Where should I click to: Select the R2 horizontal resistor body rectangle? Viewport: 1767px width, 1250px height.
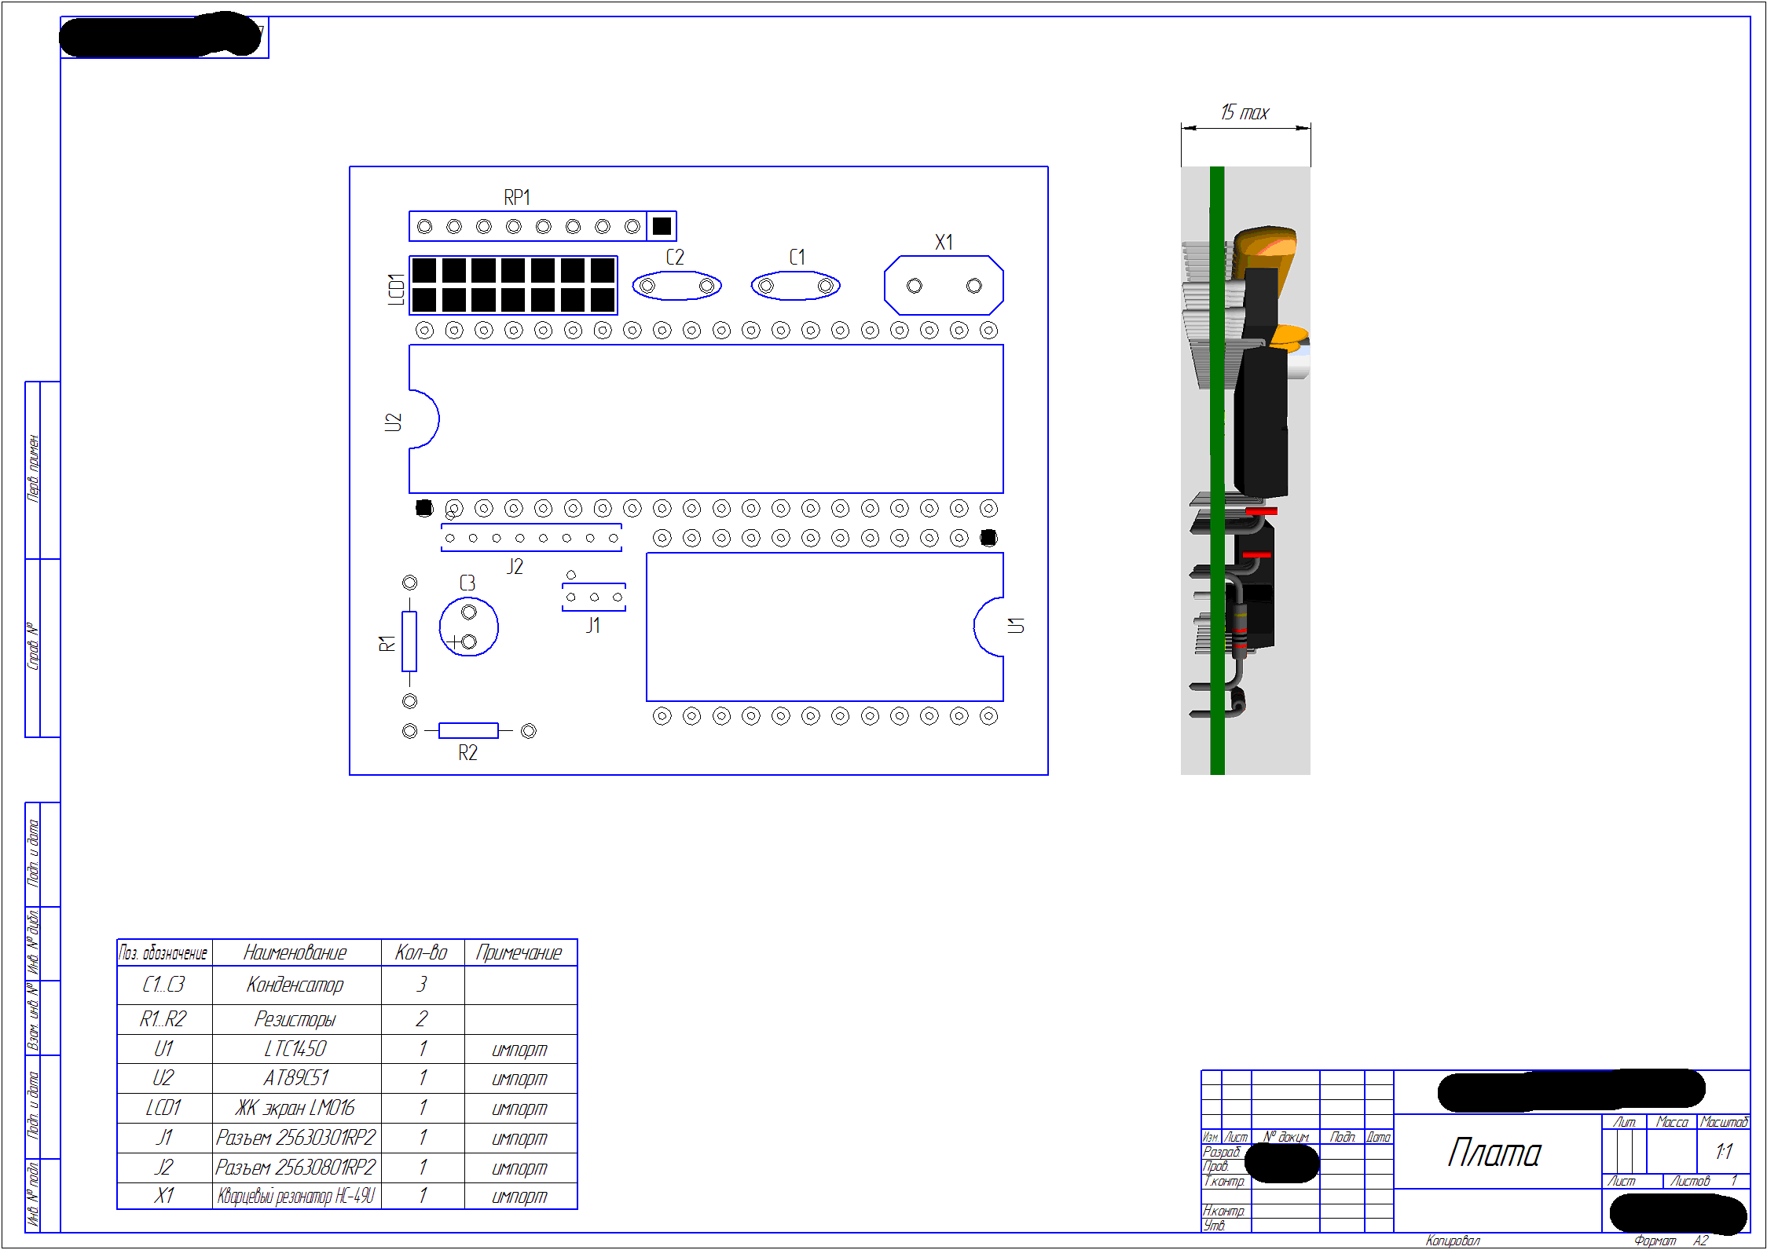[x=468, y=731]
